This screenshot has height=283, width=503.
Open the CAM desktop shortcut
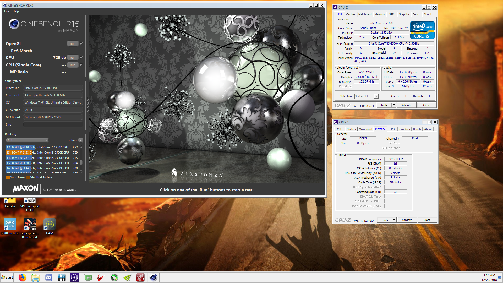[x=50, y=226]
